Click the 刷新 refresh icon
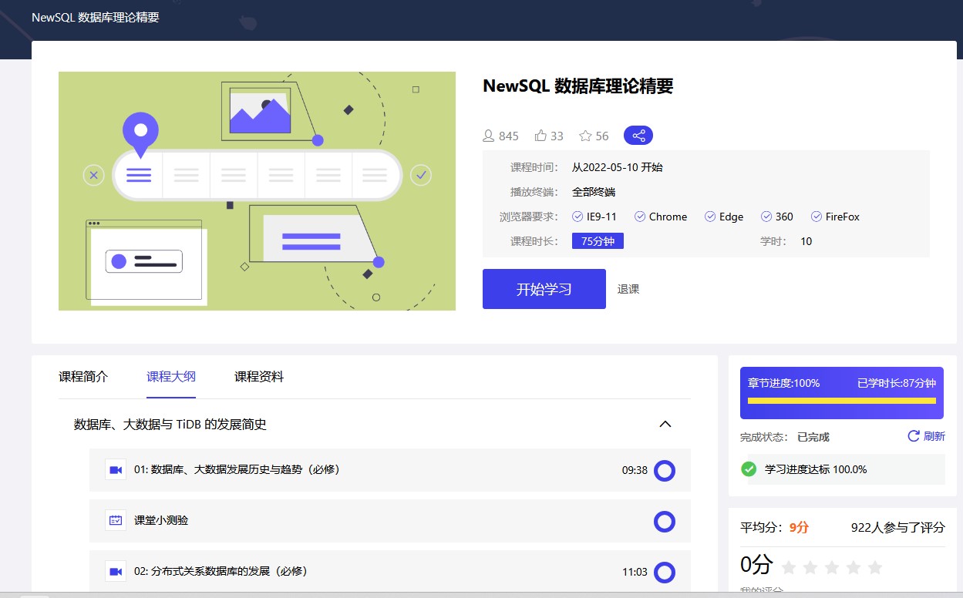Image resolution: width=963 pixels, height=598 pixels. (914, 436)
